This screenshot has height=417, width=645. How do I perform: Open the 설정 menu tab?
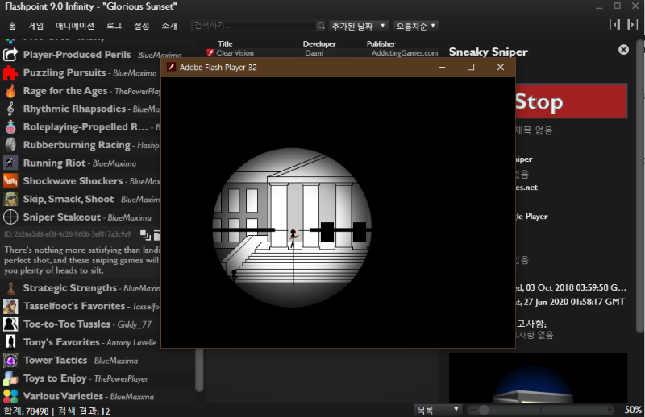coord(141,26)
